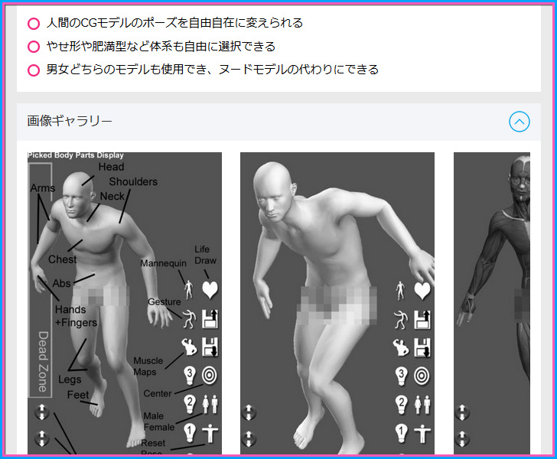Collapse the 画像ギャラリー section with the chevron button

pos(519,121)
